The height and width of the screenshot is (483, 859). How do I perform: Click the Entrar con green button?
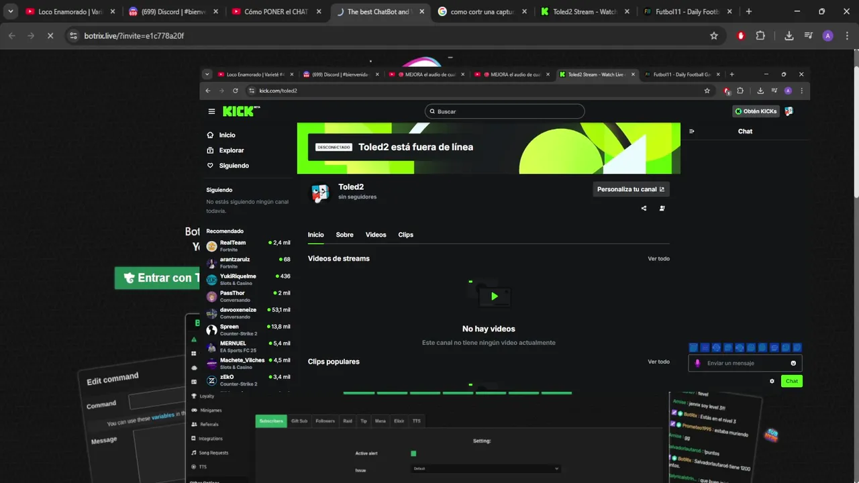click(x=158, y=278)
